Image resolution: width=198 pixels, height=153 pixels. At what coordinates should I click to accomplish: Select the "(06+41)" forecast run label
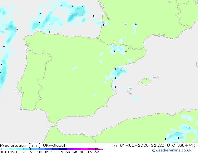(186, 146)
